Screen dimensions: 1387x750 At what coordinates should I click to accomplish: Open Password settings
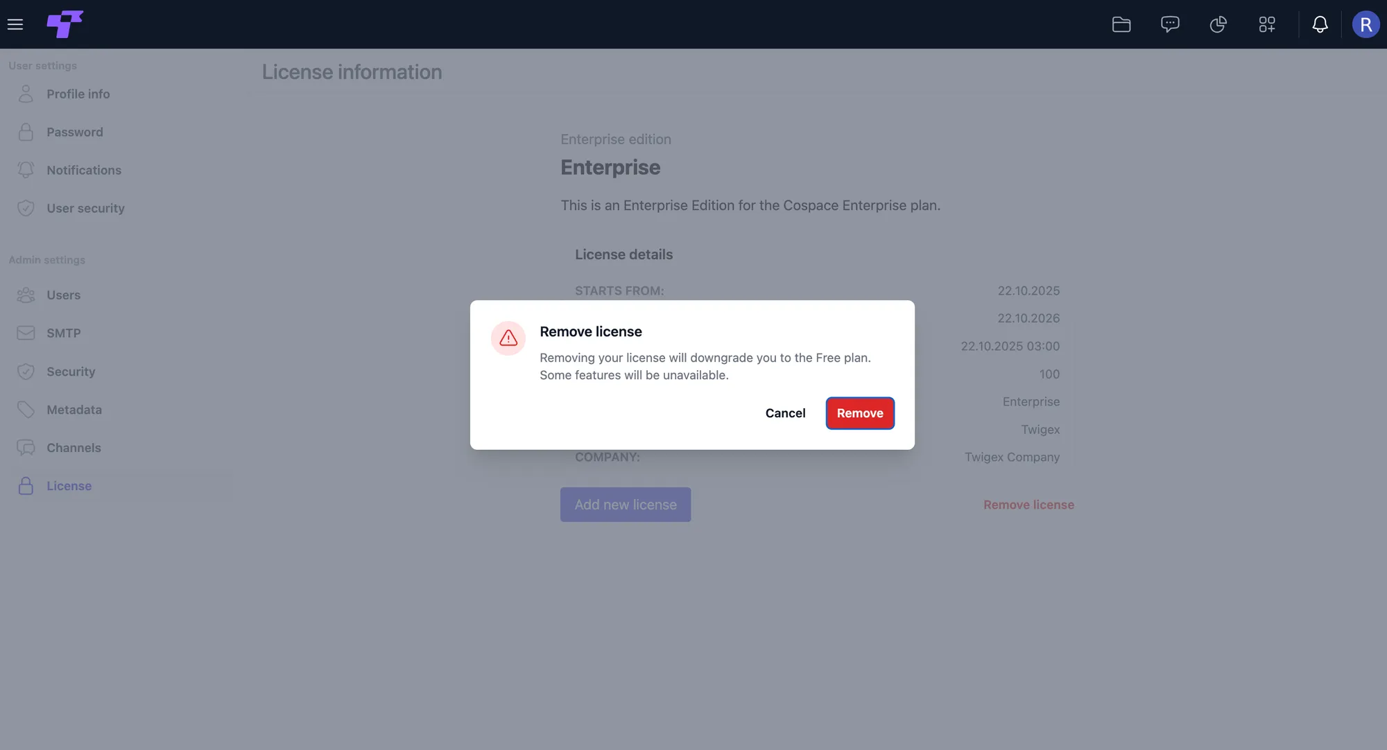tap(74, 132)
